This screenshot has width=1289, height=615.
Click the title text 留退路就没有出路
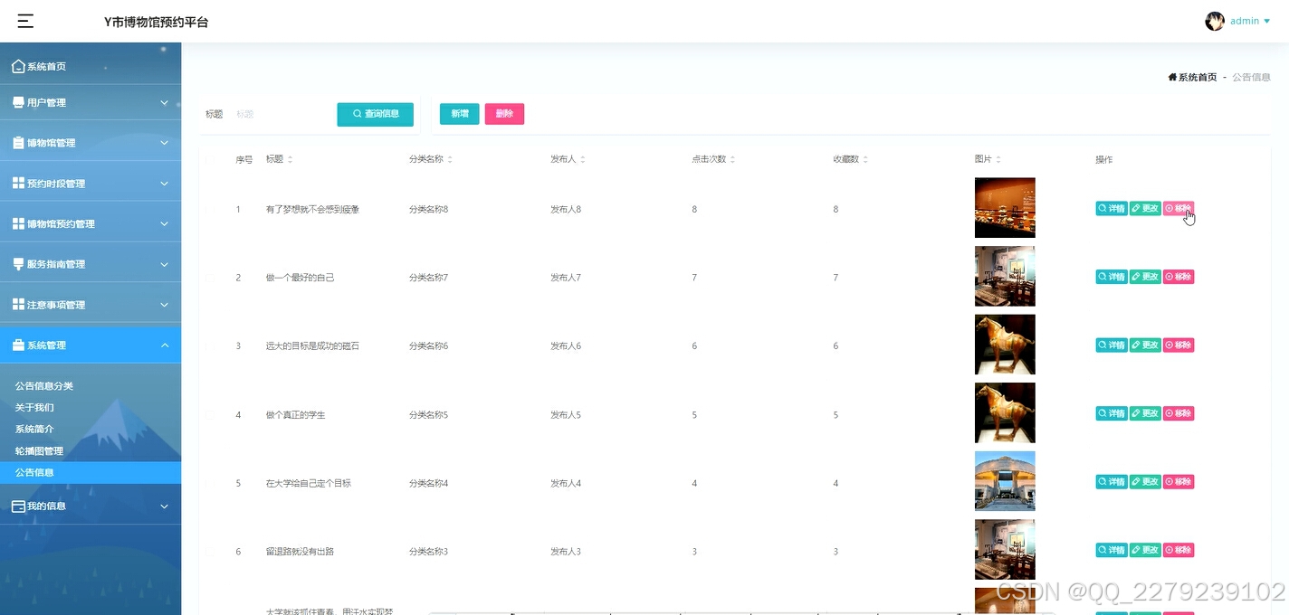click(x=300, y=551)
